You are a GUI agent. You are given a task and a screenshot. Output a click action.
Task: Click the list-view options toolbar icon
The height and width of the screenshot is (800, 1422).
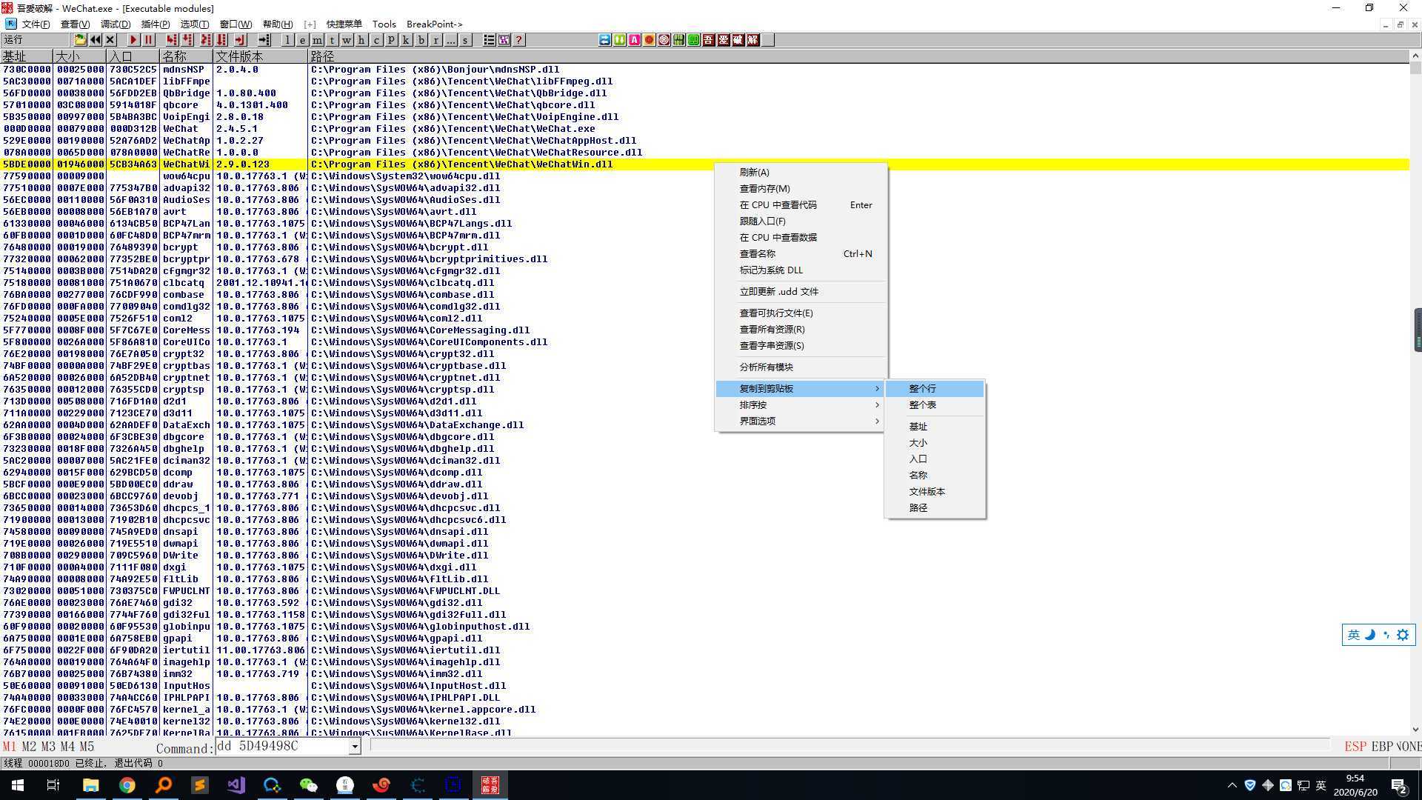point(489,40)
